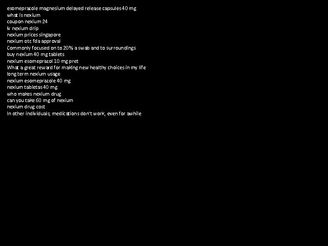Click 'nexium esomeprazole 40 mg' text

(39, 81)
